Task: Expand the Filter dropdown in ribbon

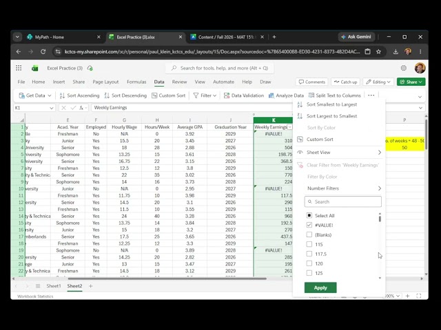Action: pos(215,96)
